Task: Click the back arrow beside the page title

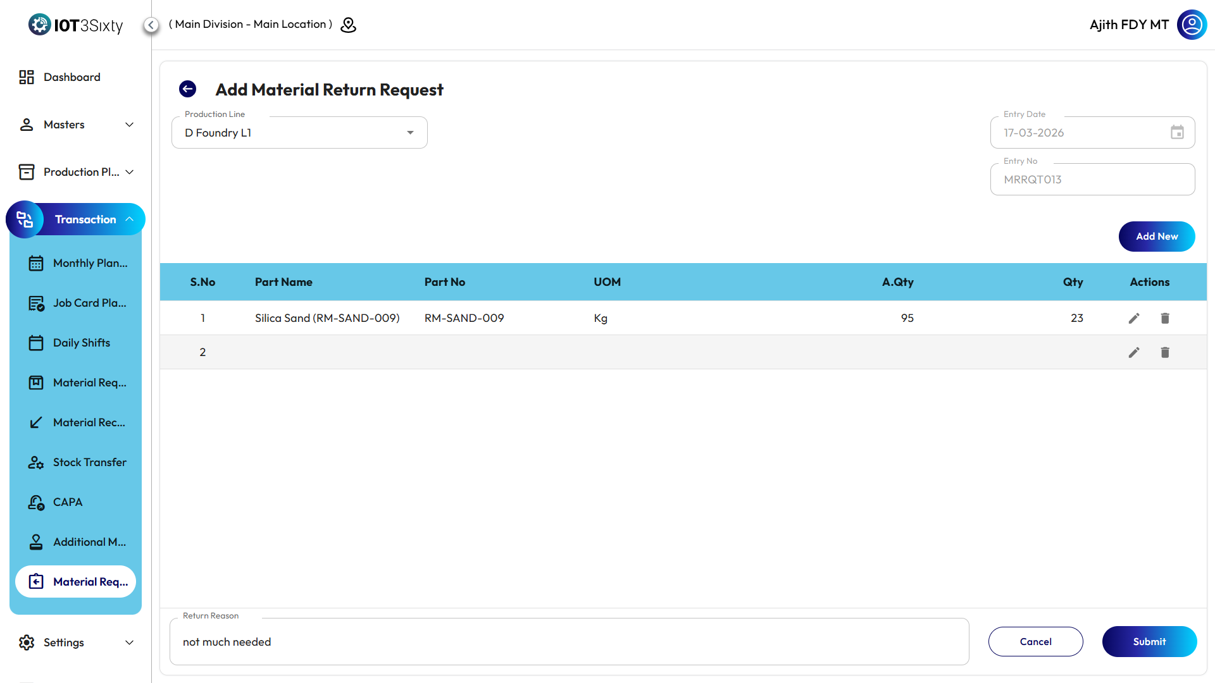Action: pyautogui.click(x=187, y=89)
